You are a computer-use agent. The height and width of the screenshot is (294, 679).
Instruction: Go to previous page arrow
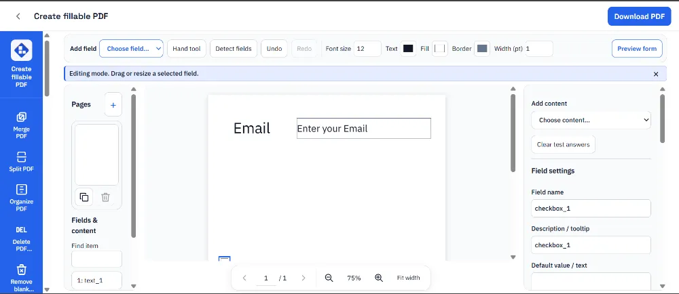[244, 278]
